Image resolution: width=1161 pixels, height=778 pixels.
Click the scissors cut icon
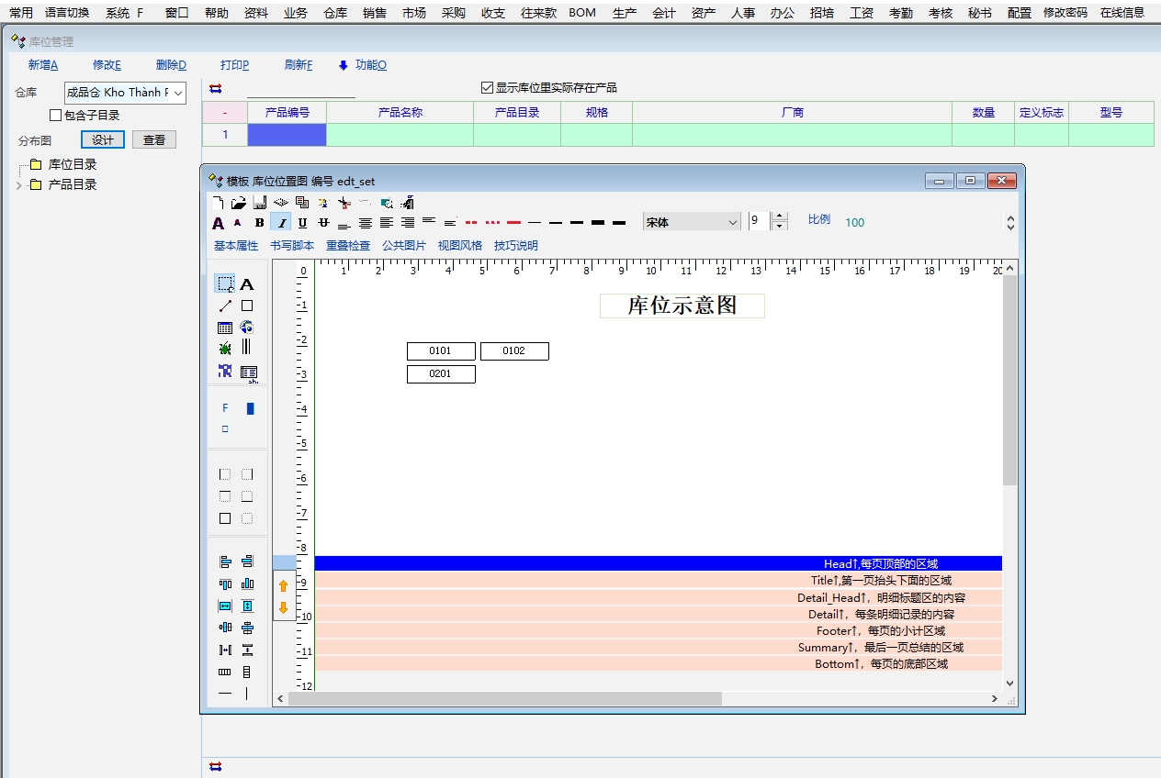[x=344, y=203]
